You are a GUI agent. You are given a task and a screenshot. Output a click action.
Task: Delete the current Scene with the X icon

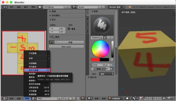tap(103, 7)
